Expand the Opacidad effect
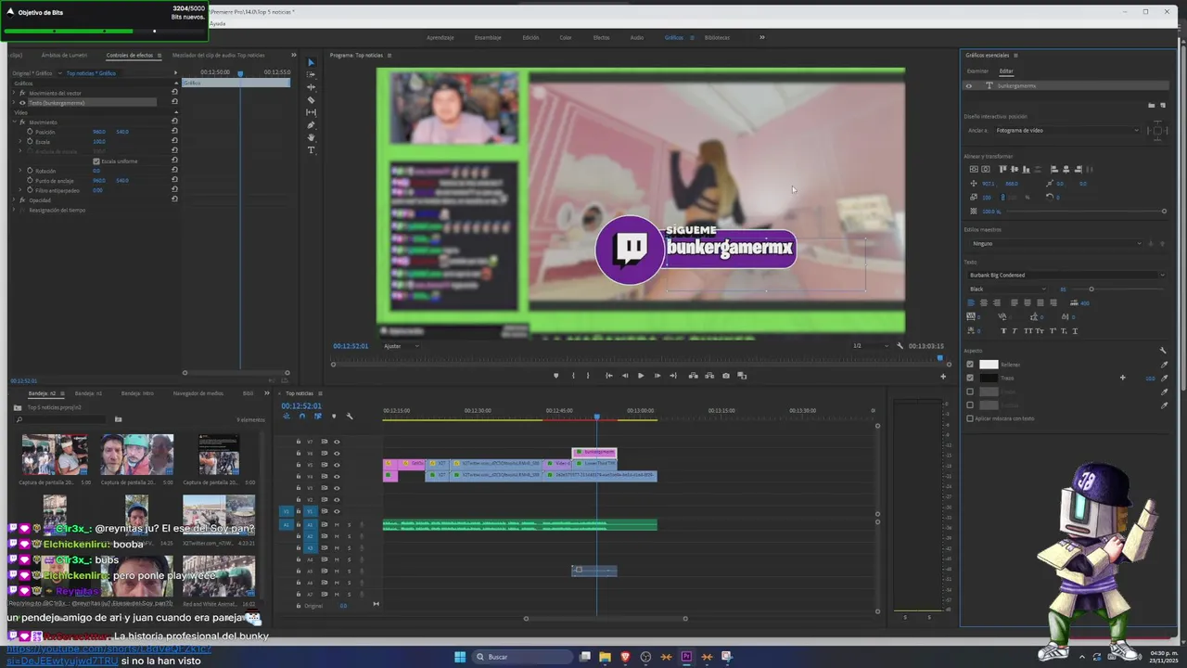Image resolution: width=1187 pixels, height=668 pixels. point(14,200)
